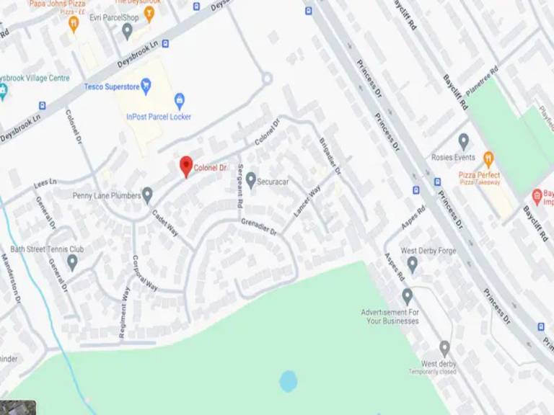Select the bus stop beside Aspes Rd junction
The image size is (554, 415).
tap(416, 190)
